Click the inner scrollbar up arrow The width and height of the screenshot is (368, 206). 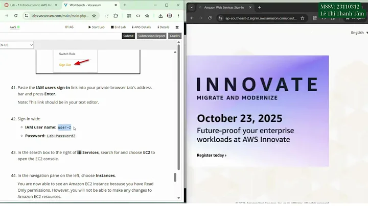pyautogui.click(x=175, y=52)
